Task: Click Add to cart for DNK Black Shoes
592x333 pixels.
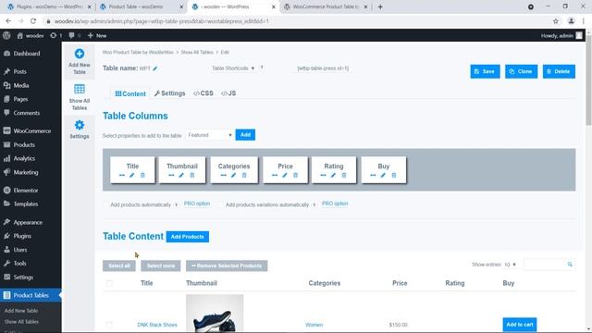Action: pos(520,325)
